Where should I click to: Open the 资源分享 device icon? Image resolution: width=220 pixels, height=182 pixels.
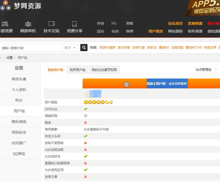[x=75, y=24]
